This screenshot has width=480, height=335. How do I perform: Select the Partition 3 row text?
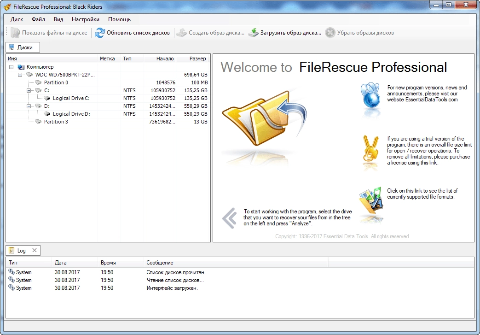tap(56, 122)
